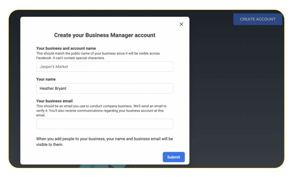The image size is (293, 177).
Task: Click the empty business email field
Action: pos(105,124)
